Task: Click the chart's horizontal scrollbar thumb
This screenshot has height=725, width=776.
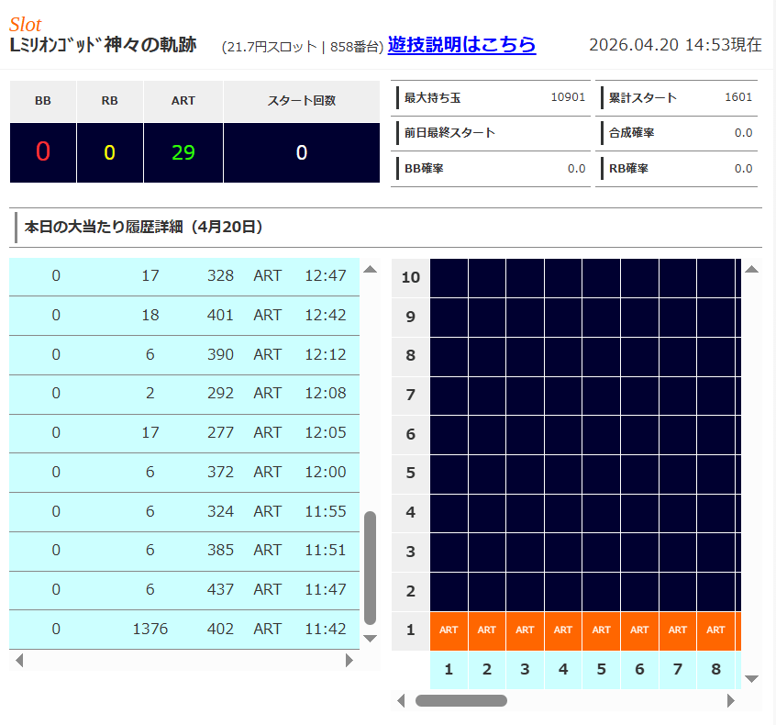Action: 460,700
